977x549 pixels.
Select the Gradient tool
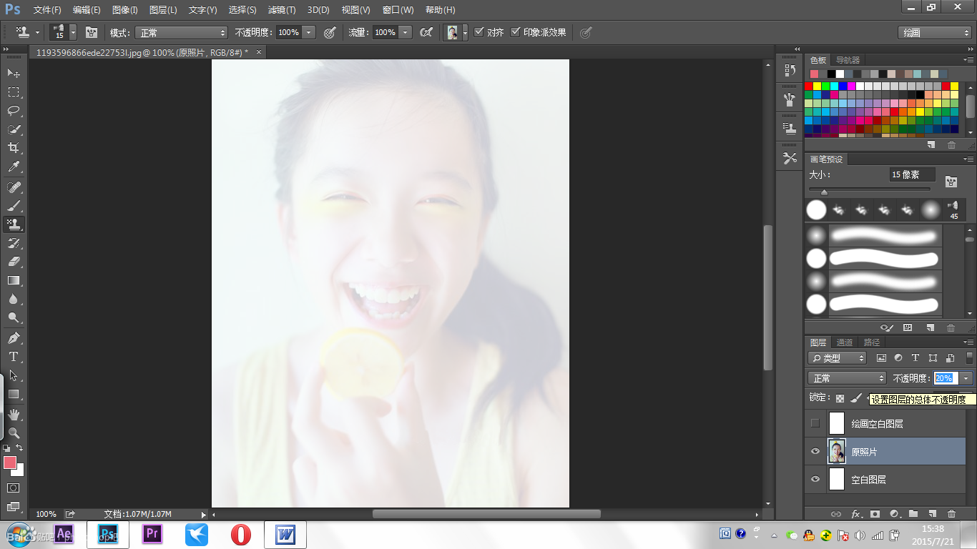(x=14, y=280)
